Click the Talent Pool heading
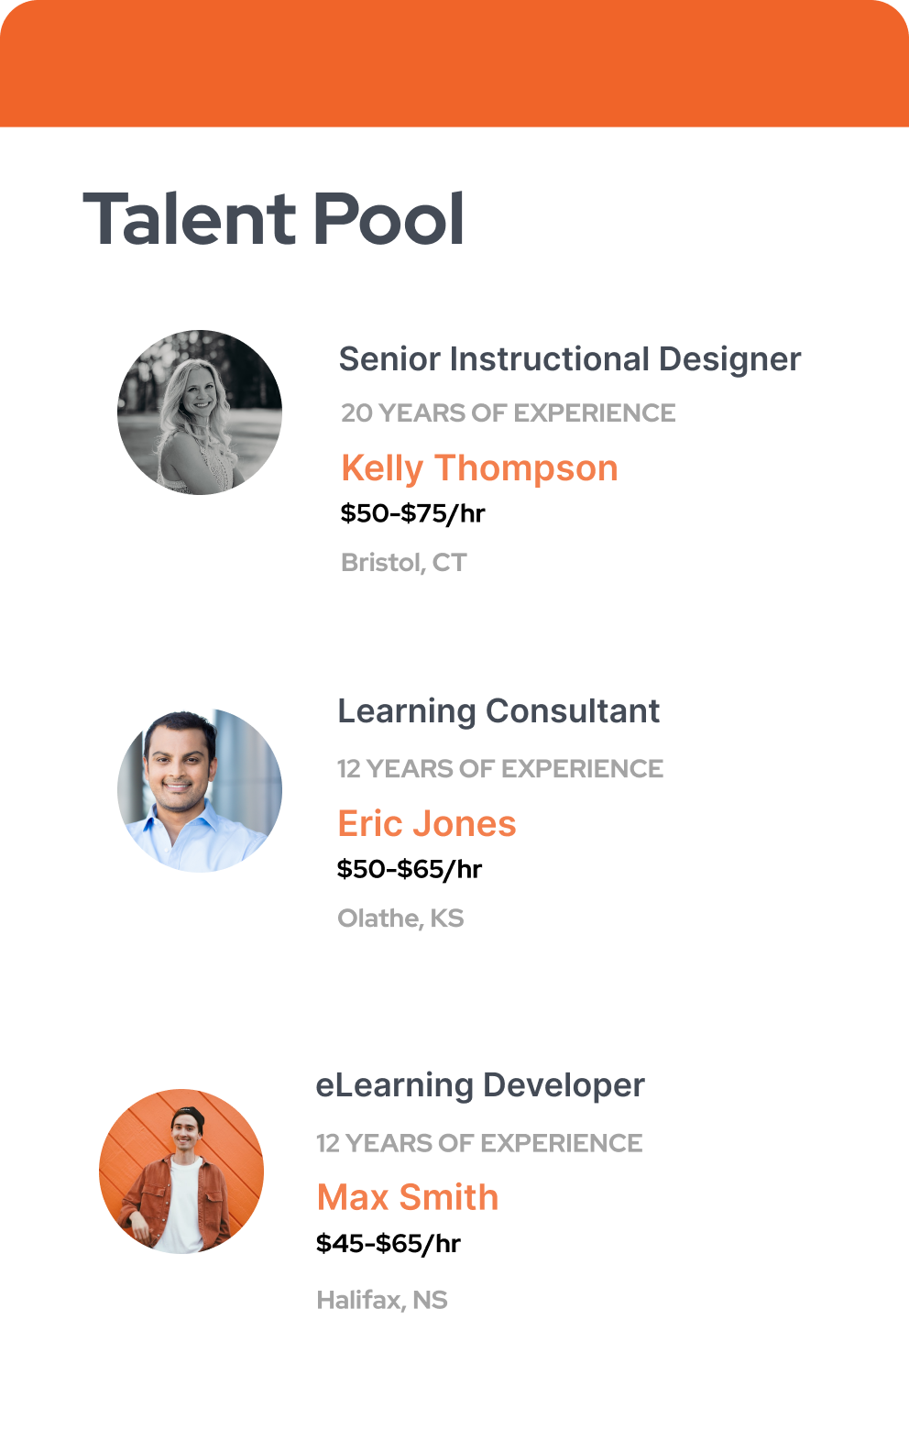Image resolution: width=909 pixels, height=1430 pixels. click(x=274, y=219)
